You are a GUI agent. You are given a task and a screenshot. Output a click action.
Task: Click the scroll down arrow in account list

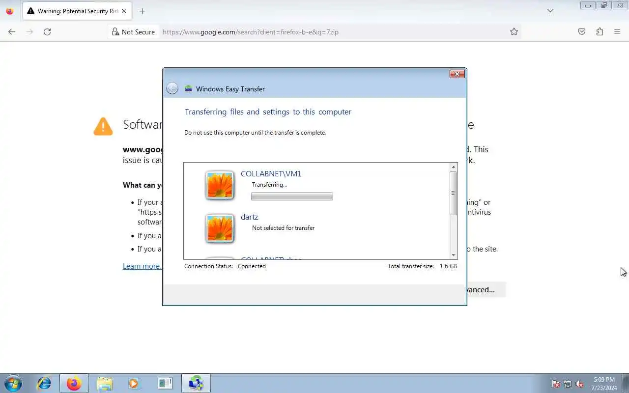[x=453, y=255]
